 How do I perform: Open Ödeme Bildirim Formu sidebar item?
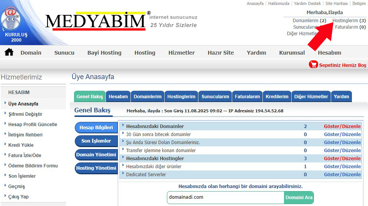point(33,165)
